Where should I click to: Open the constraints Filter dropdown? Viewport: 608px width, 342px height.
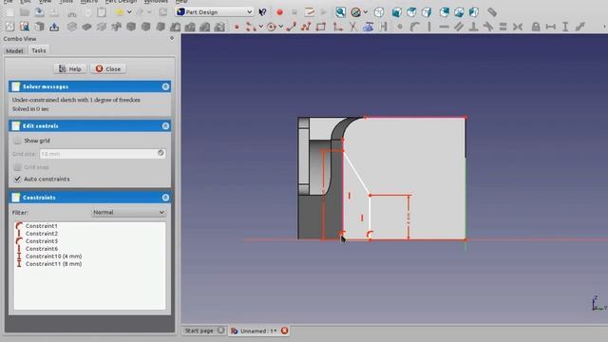tap(129, 213)
